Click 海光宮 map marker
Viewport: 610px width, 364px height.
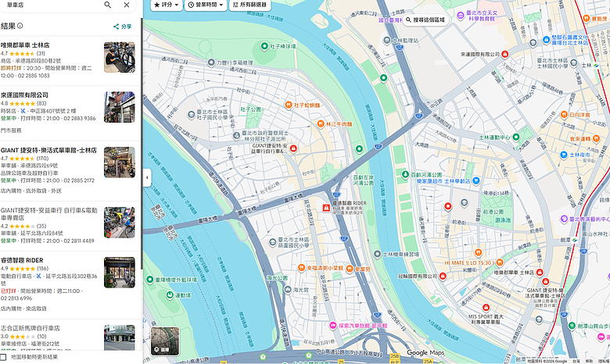[288, 290]
